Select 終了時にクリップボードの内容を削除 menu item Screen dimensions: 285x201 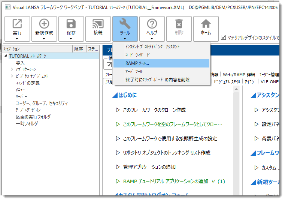pyautogui.click(x=161, y=79)
